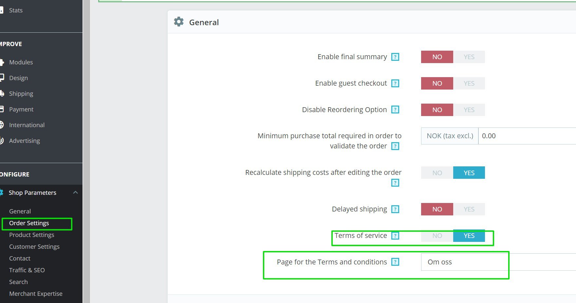Viewport: 576px width, 303px height.
Task: Click help icon for Minimum purchase total
Action: pos(395,146)
